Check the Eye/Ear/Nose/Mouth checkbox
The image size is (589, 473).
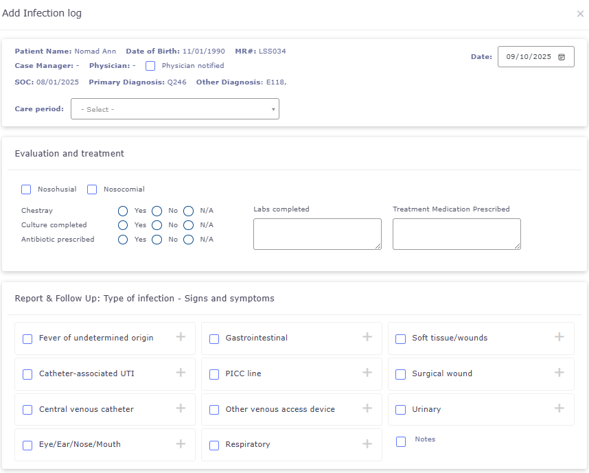[x=27, y=446]
